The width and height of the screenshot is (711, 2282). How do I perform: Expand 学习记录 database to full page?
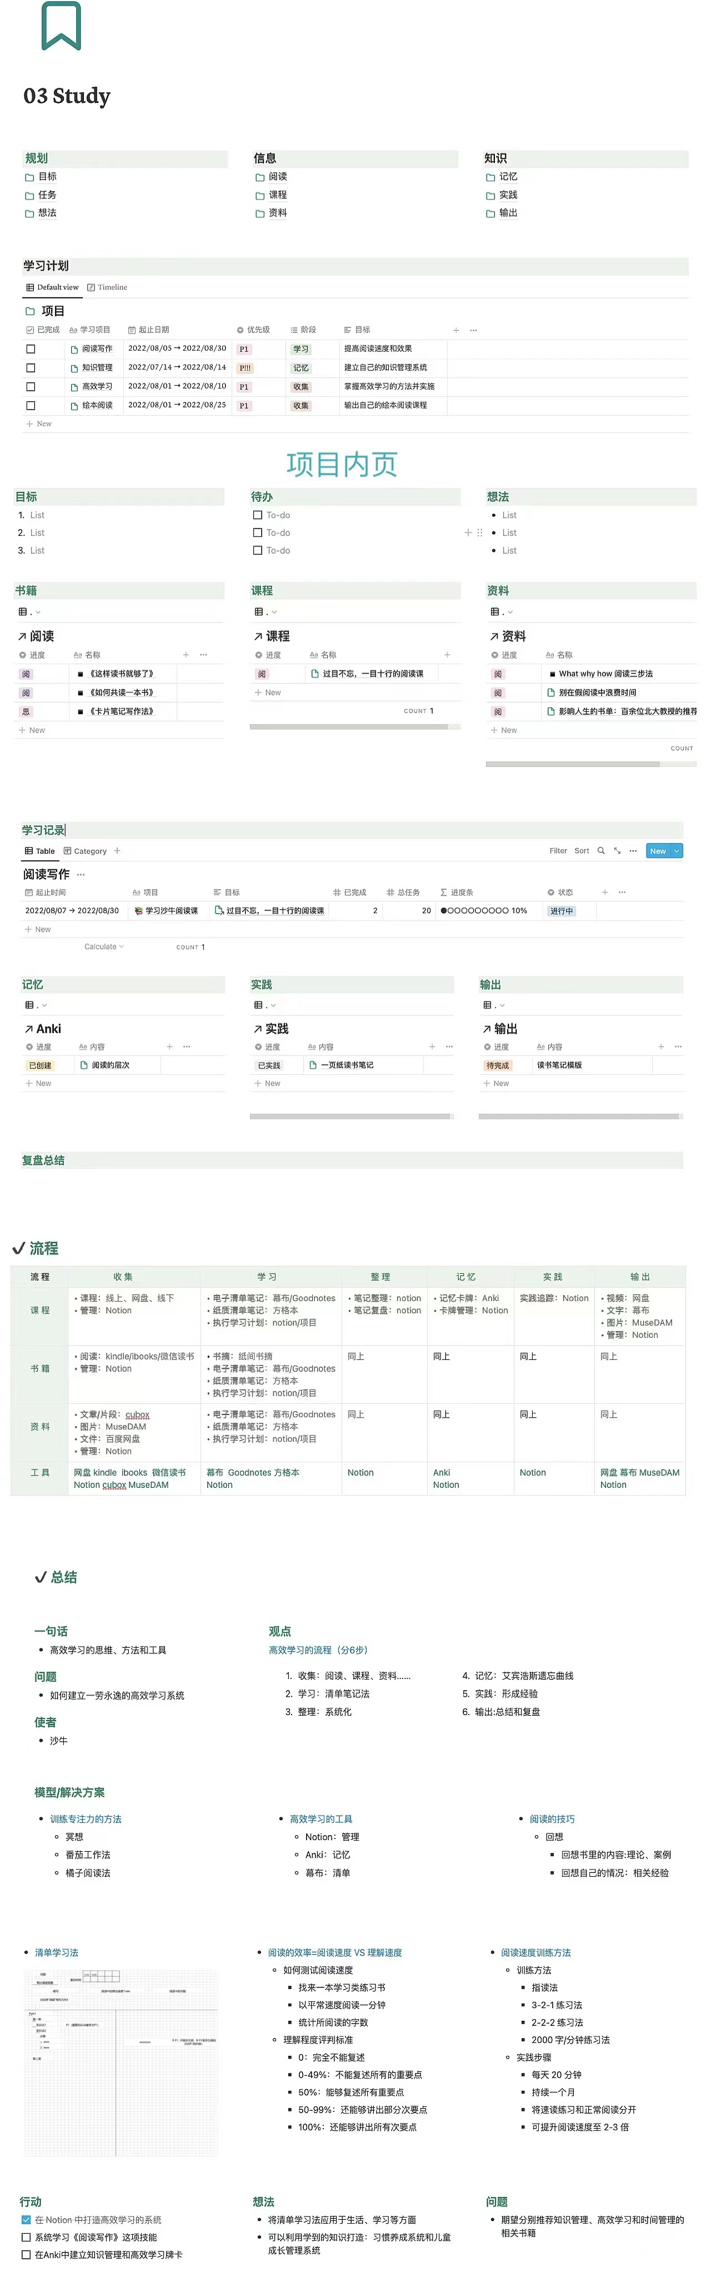coord(617,850)
